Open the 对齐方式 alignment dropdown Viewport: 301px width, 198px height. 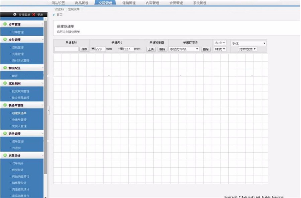pyautogui.click(x=247, y=49)
